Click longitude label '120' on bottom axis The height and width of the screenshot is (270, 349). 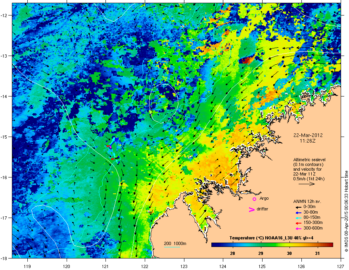pos(67,266)
